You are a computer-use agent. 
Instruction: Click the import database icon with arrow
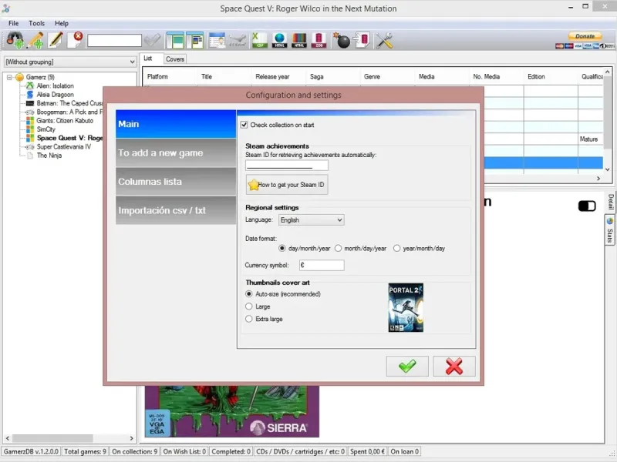coord(361,40)
